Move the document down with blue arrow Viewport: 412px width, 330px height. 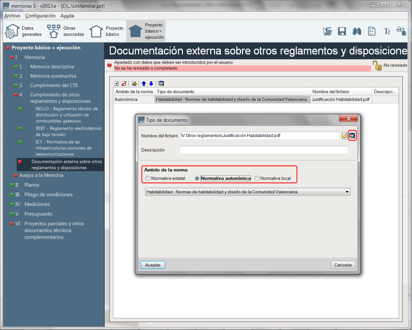(151, 83)
